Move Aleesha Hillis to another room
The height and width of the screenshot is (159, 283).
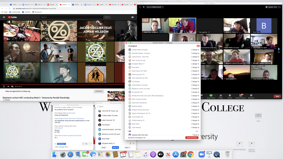click(196, 135)
